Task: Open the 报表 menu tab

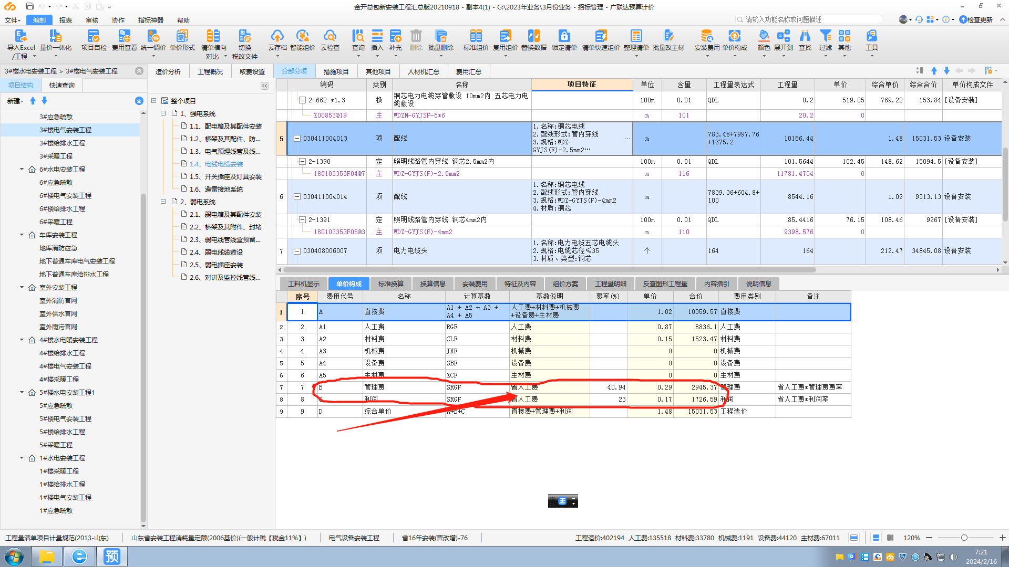Action: (x=66, y=20)
